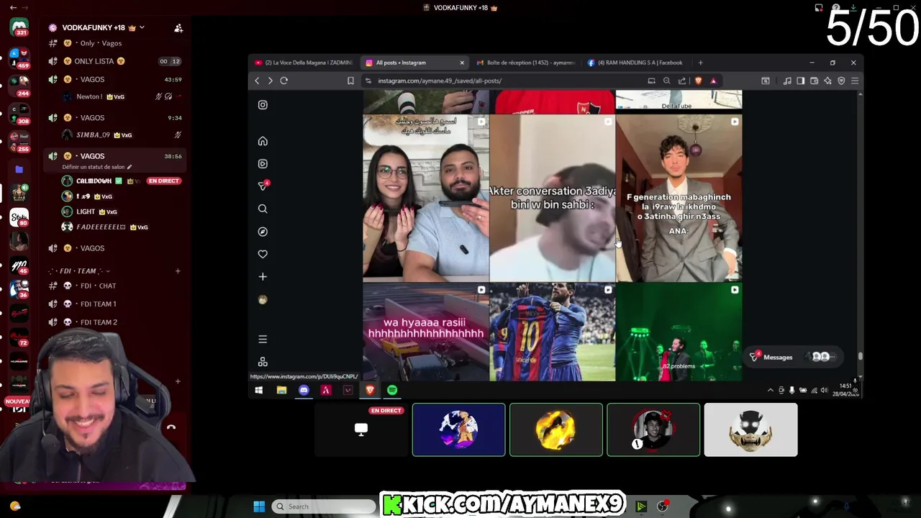Screen dimensions: 921x518
Task: Open the Instagram Explore compass icon
Action: 263,232
